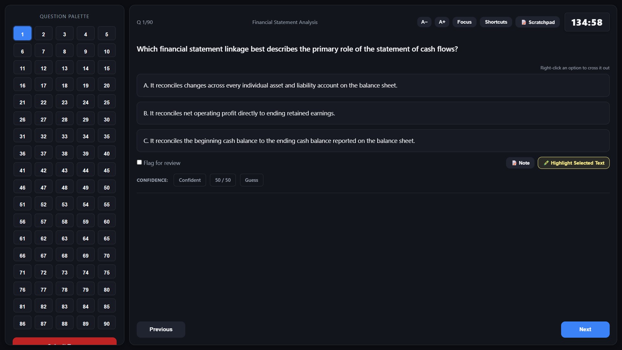Select question 53 in the palette
Viewport: 622px width, 350px height.
tap(64, 204)
